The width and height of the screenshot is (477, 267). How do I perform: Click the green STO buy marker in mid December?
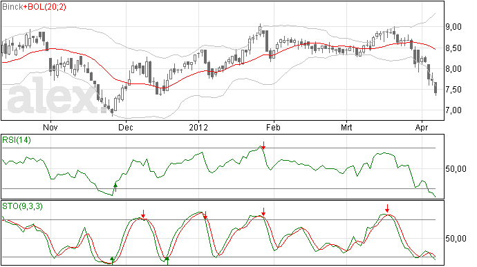click(x=167, y=261)
